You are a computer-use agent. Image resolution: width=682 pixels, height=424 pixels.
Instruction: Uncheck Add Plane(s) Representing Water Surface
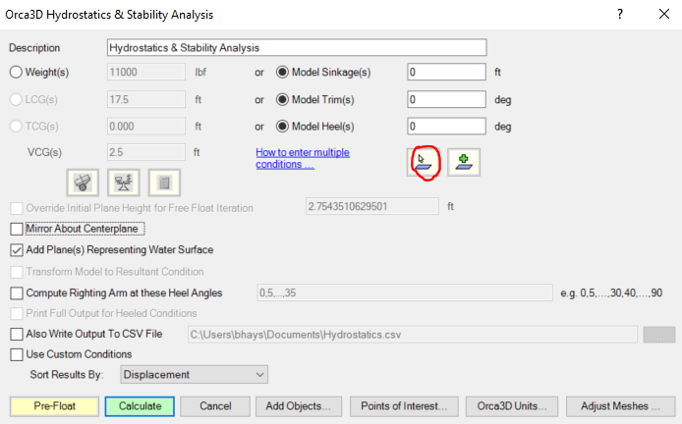point(17,250)
